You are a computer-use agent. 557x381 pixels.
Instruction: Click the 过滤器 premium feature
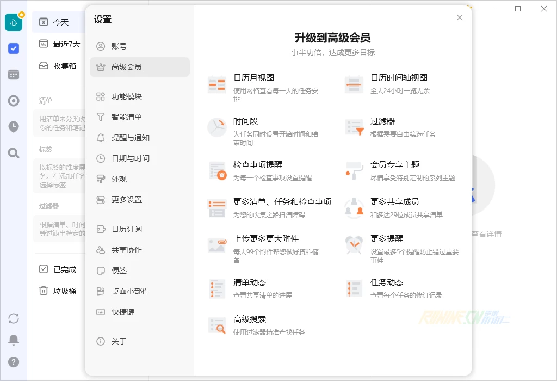(x=382, y=121)
